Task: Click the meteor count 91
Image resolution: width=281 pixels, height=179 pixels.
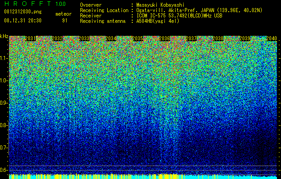Action: click(65, 21)
